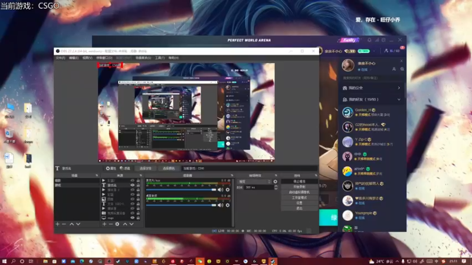Select friend Youngmple in friends list
The width and height of the screenshot is (472, 265).
point(372,216)
